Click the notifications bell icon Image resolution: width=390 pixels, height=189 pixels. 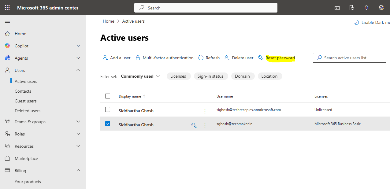366,8
